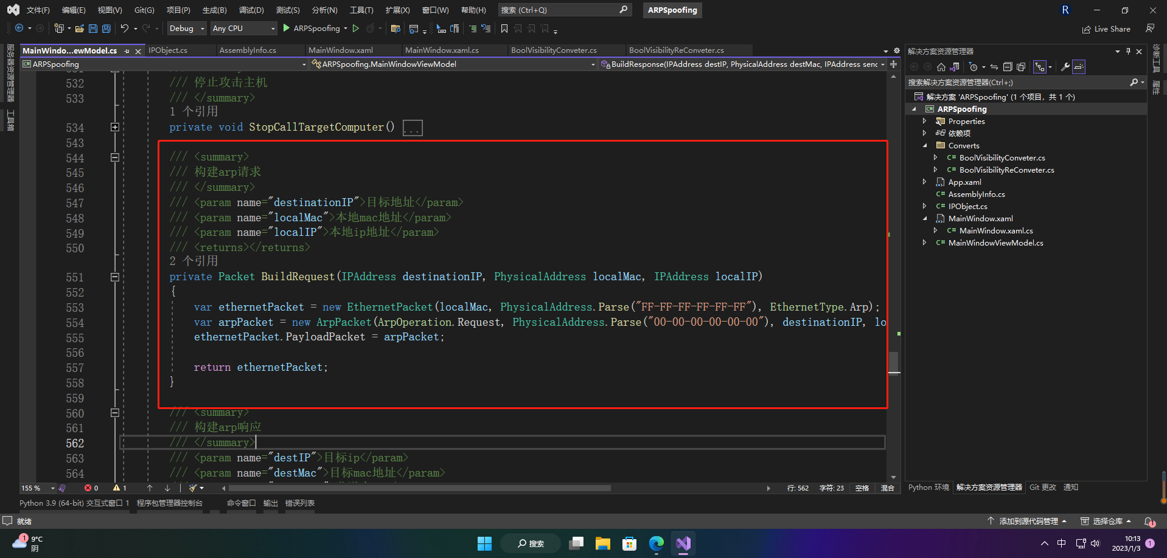Image resolution: width=1167 pixels, height=558 pixels.
Task: Open the 155 % zoom level dropdown
Action: [38, 488]
